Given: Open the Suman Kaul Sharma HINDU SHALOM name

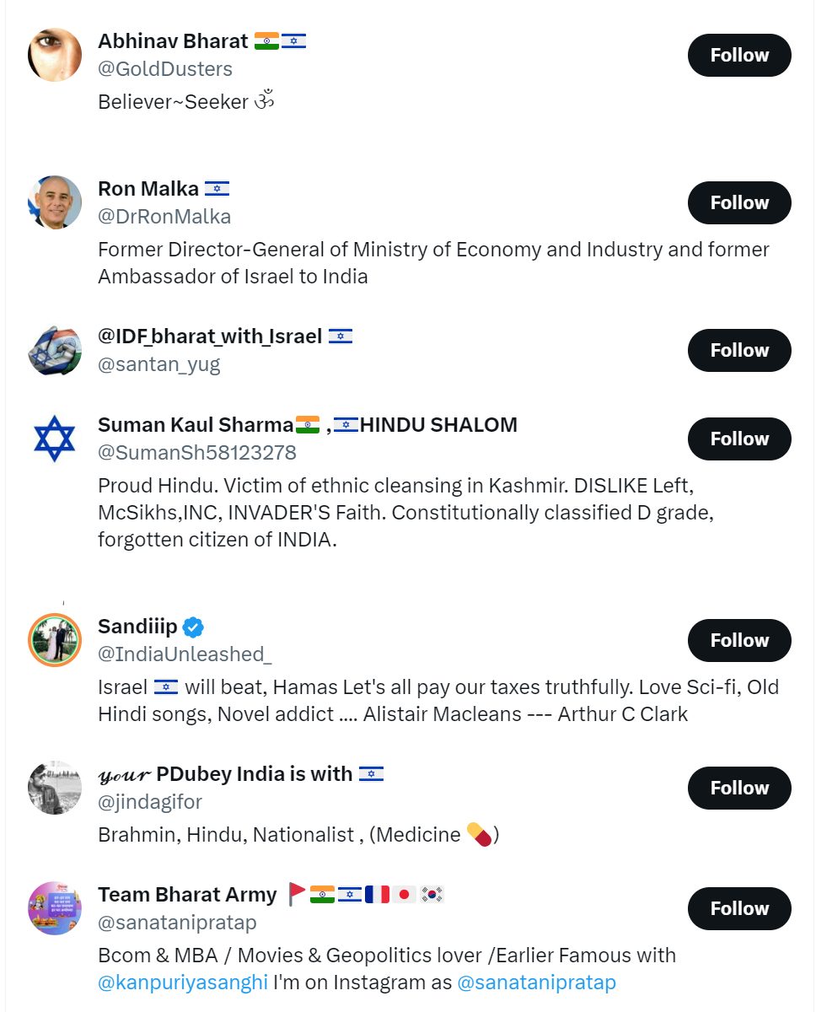Looking at the screenshot, I should pyautogui.click(x=308, y=425).
